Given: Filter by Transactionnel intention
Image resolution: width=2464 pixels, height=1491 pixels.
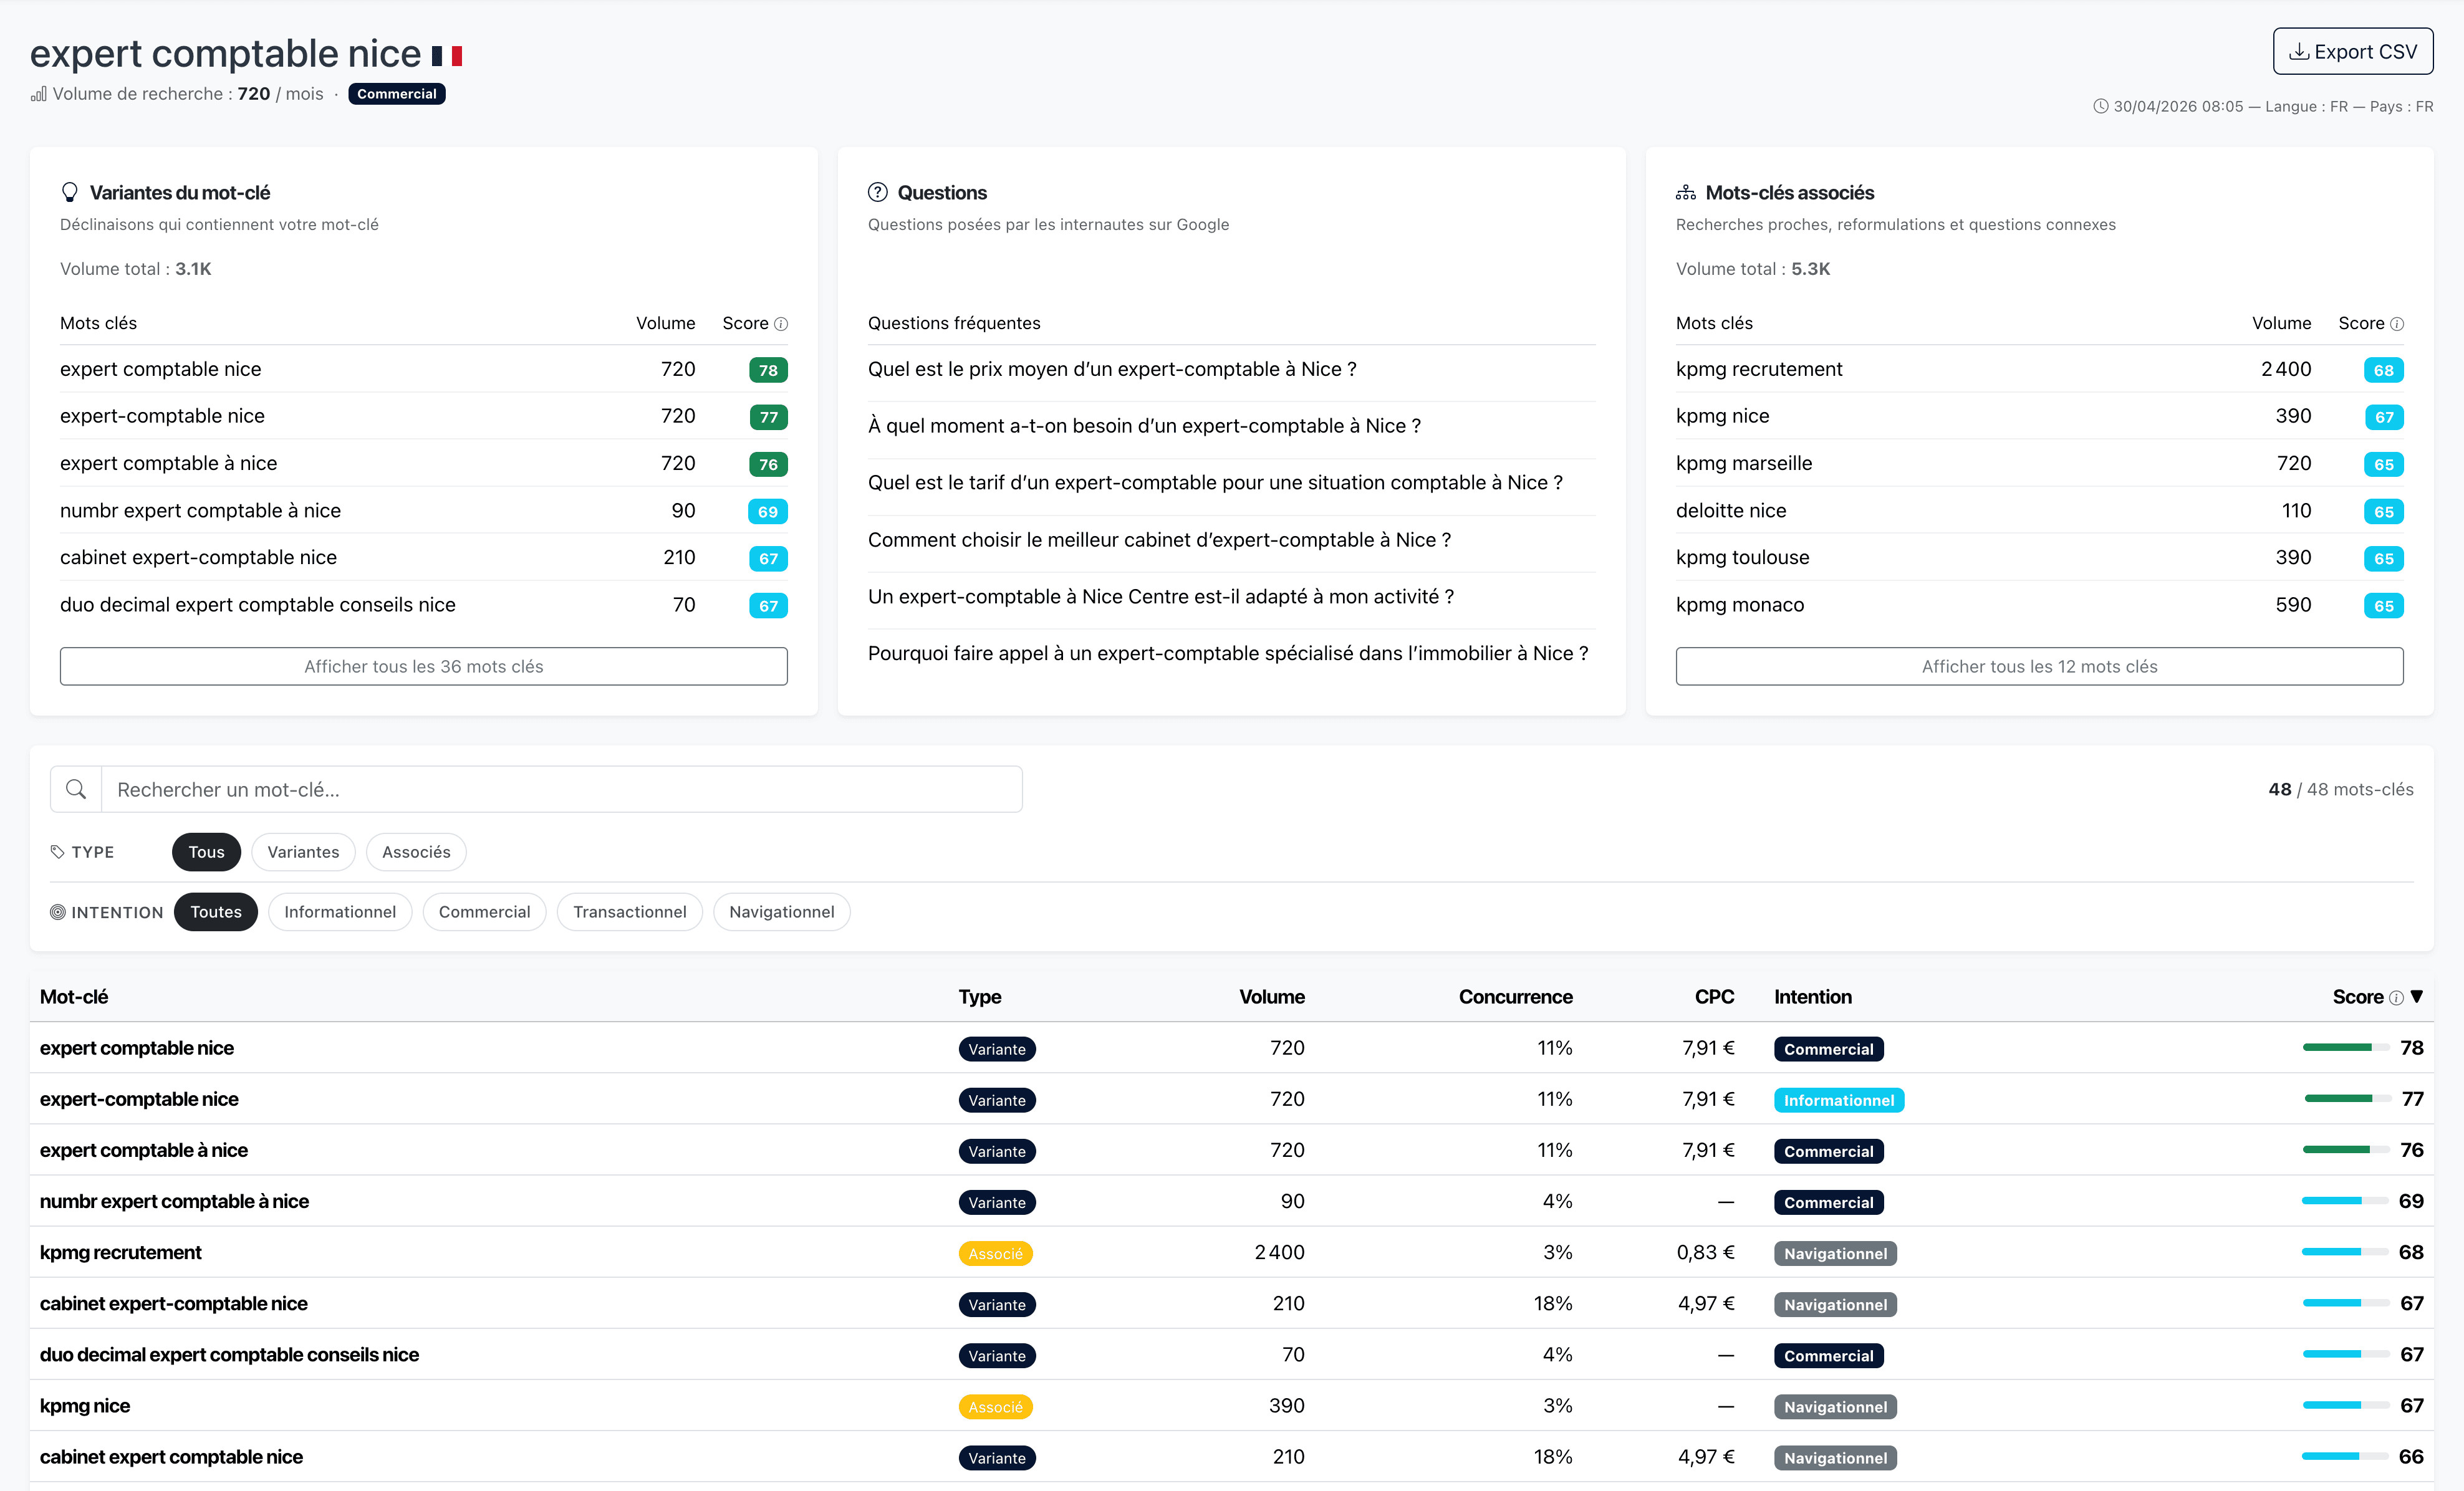Looking at the screenshot, I should [629, 912].
